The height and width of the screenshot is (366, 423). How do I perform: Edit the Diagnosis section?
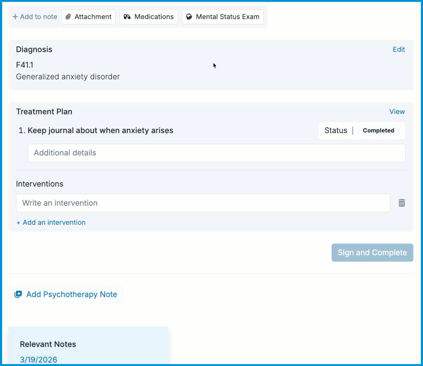[399, 49]
